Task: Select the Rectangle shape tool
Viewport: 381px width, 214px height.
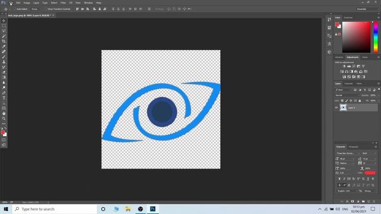Action: (x=4, y=108)
